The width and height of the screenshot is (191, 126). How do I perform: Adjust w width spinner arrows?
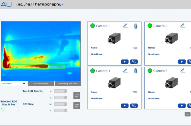[65, 104]
